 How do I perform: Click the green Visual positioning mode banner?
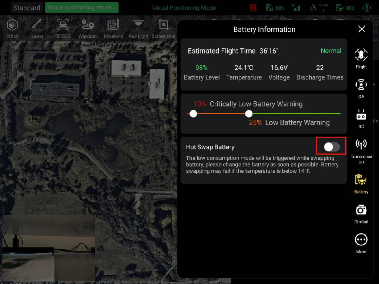click(81, 8)
